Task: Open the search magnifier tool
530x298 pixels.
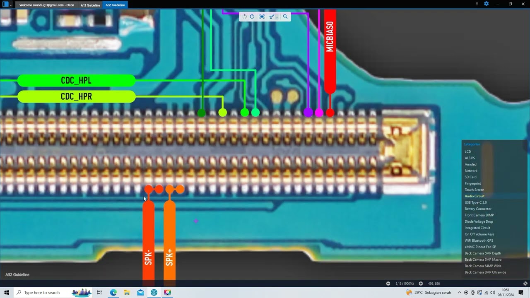Action: tap(285, 17)
